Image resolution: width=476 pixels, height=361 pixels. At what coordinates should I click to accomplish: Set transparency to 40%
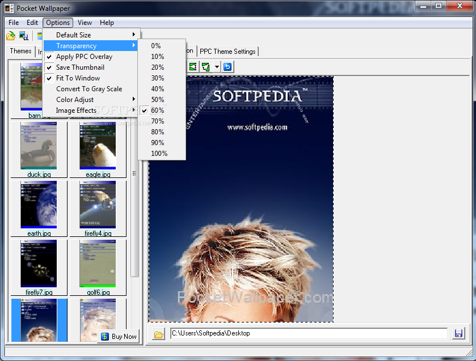(162, 89)
